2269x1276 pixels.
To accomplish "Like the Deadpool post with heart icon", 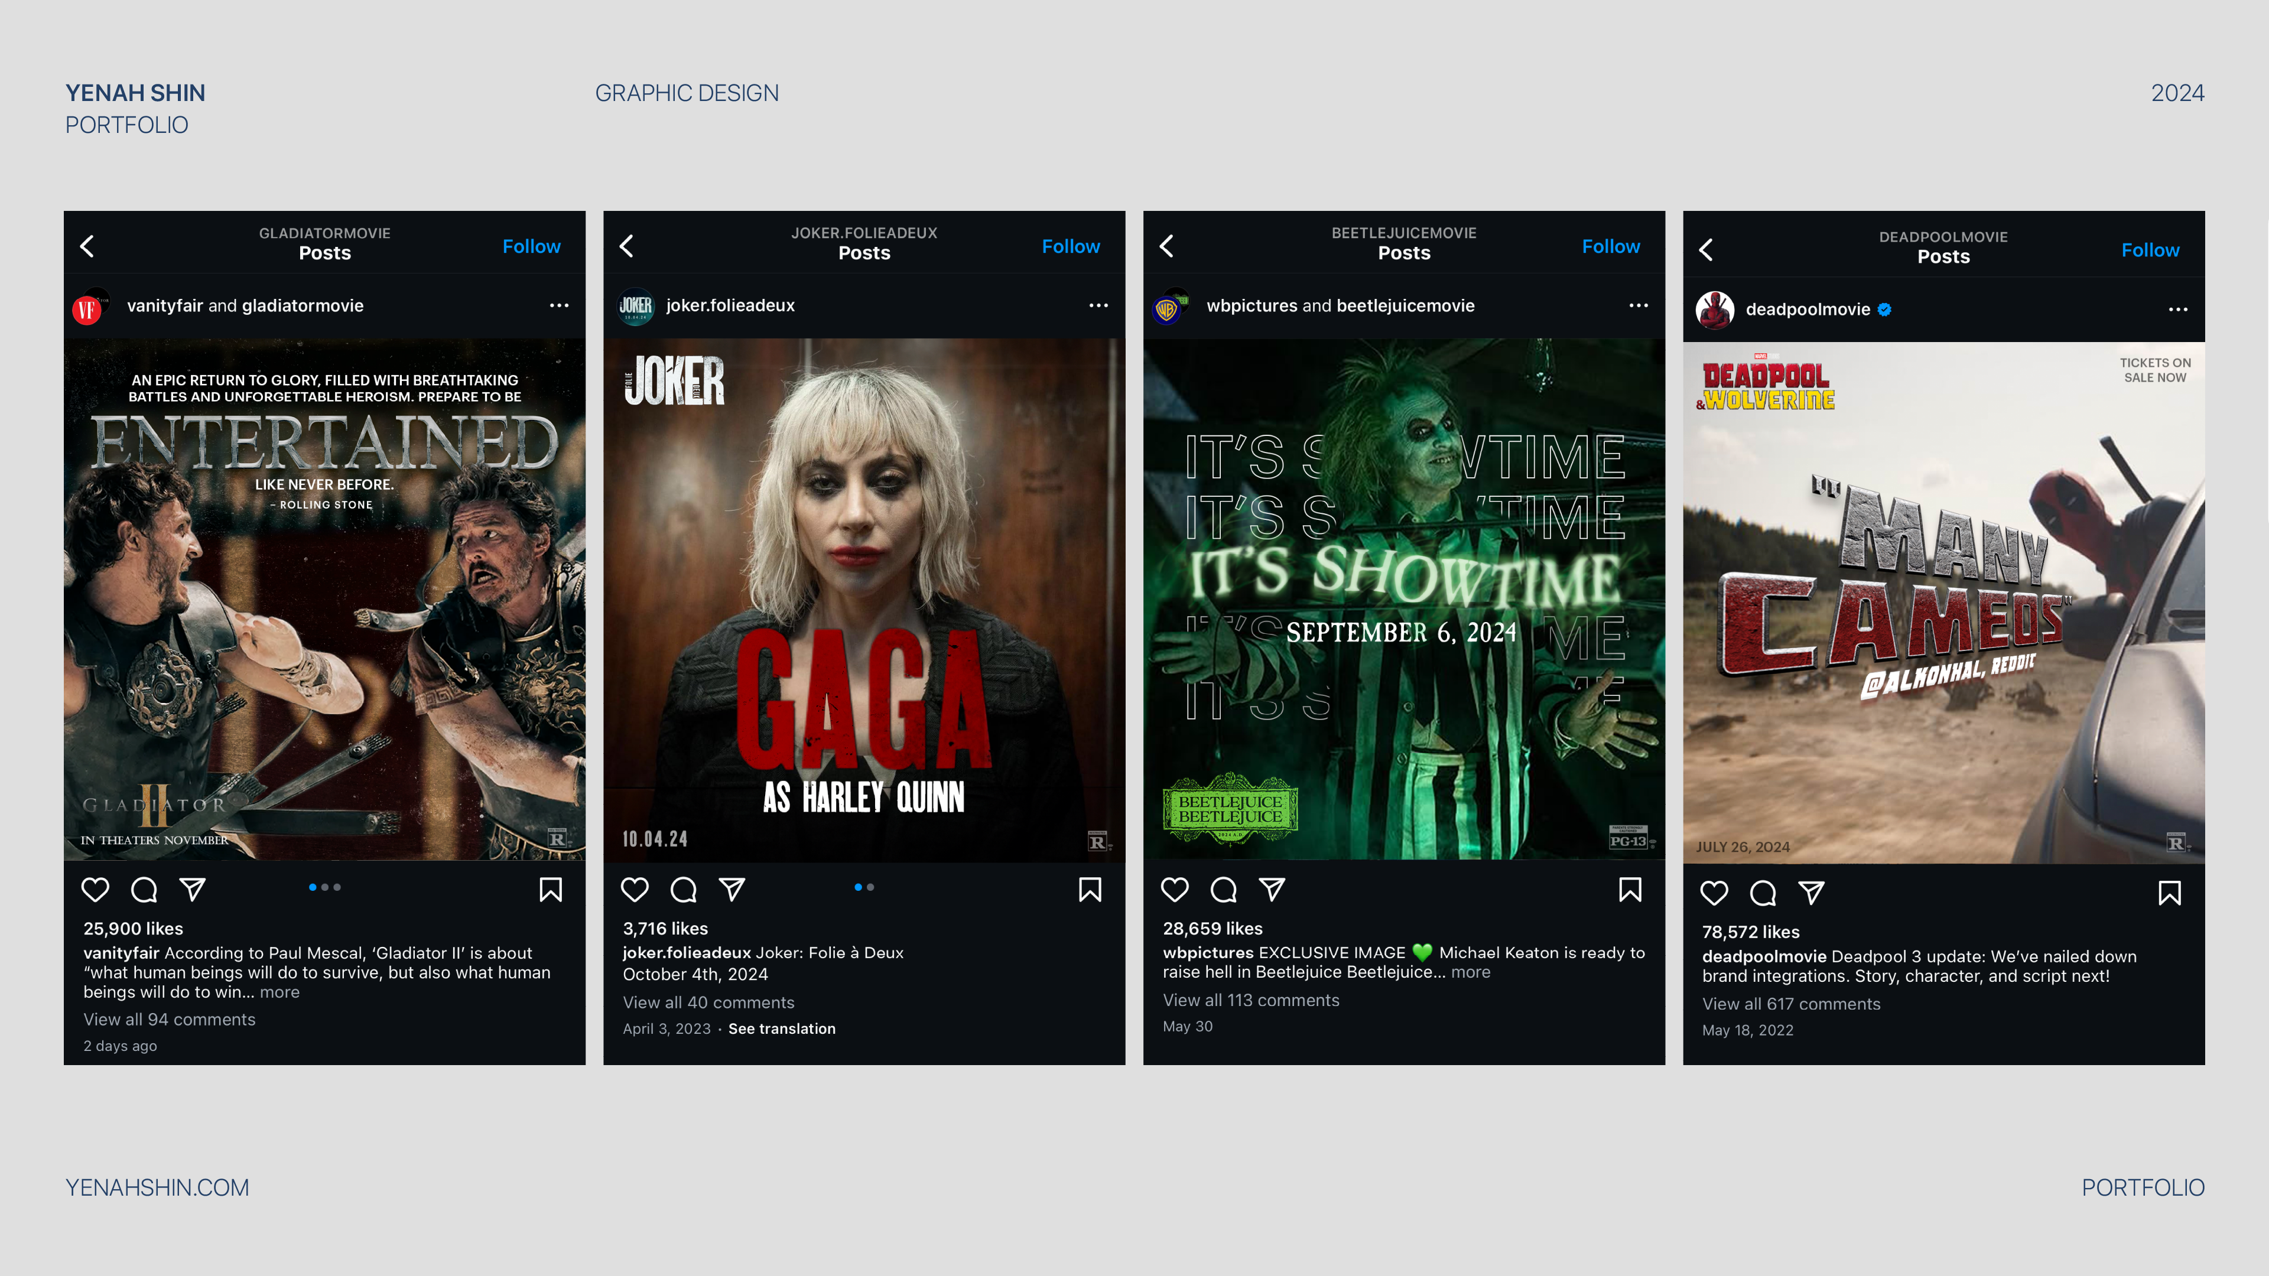I will coord(1714,893).
